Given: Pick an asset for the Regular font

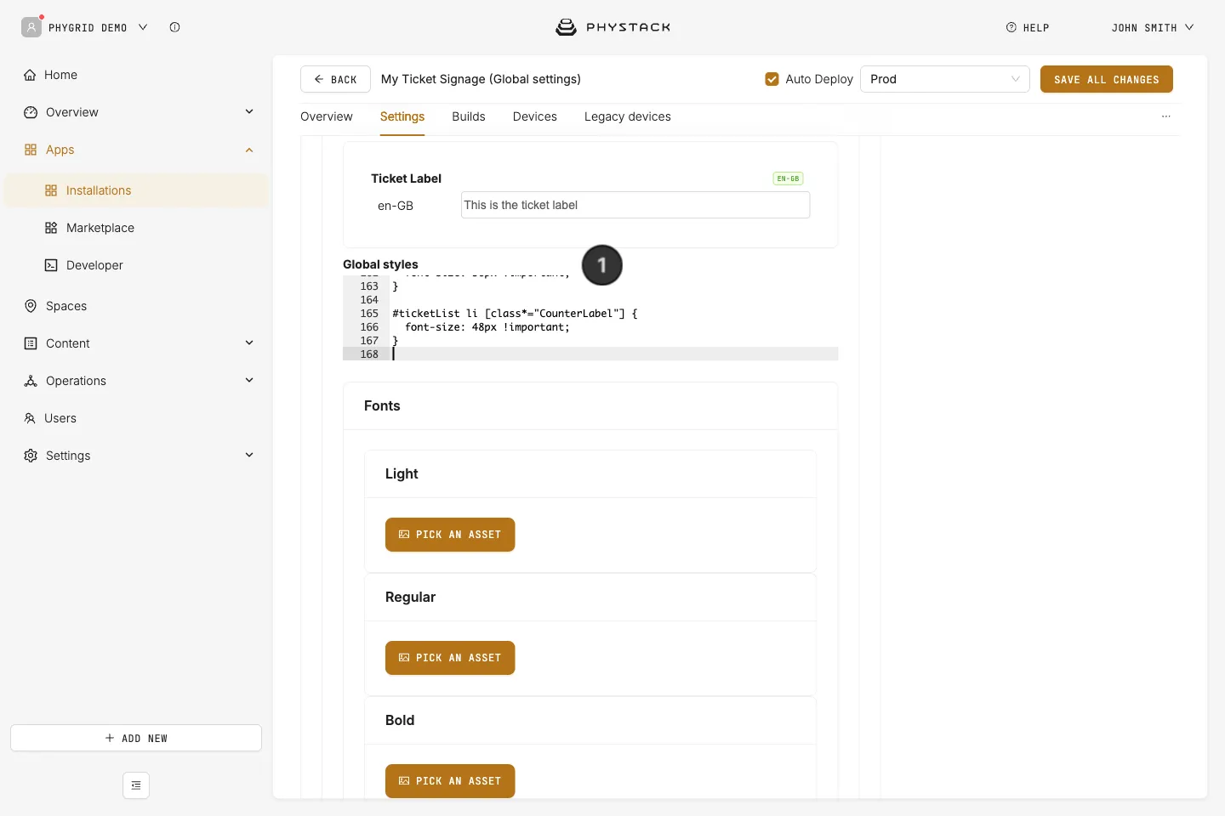Looking at the screenshot, I should click(450, 658).
